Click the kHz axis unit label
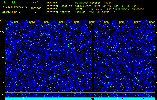The width and height of the screenshot is (157, 100). (2, 20)
